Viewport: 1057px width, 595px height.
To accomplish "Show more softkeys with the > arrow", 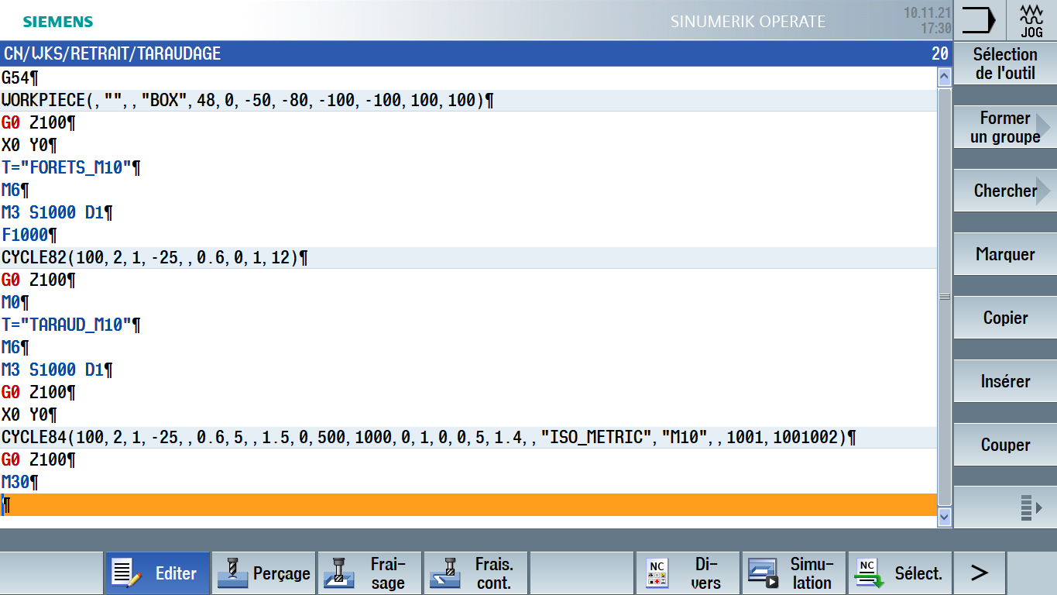I will pos(980,573).
